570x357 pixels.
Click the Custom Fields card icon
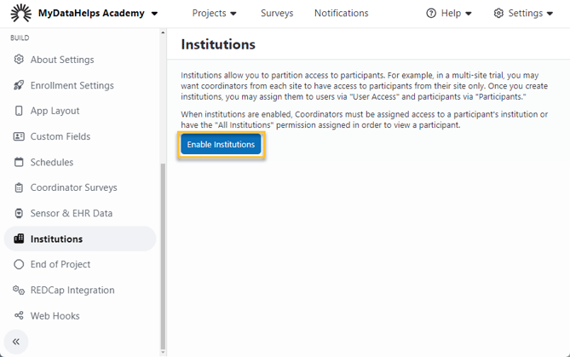click(x=19, y=136)
